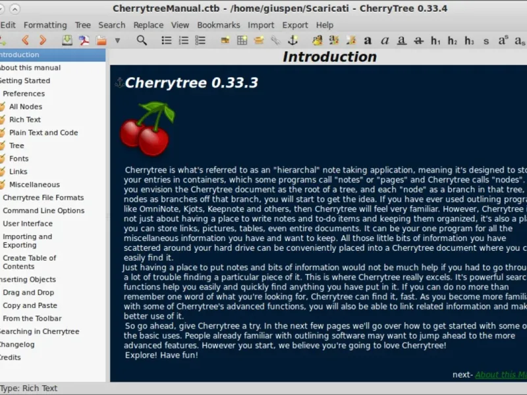The width and height of the screenshot is (527, 395).
Task: Open the dropdown arrow beside the folder icon
Action: point(117,41)
